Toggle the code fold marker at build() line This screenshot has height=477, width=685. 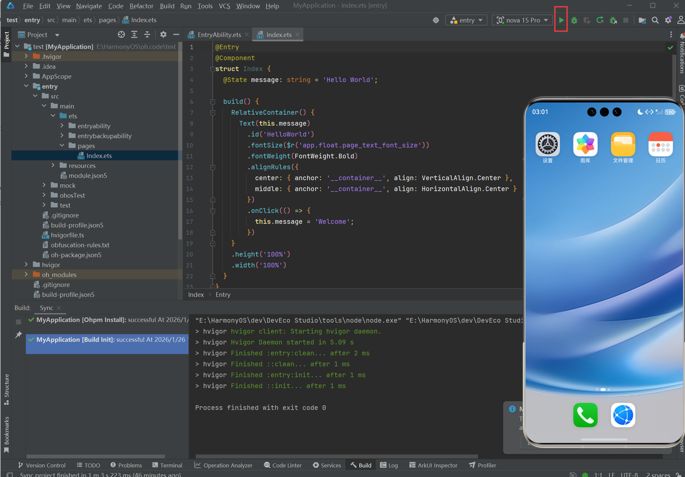click(x=213, y=101)
